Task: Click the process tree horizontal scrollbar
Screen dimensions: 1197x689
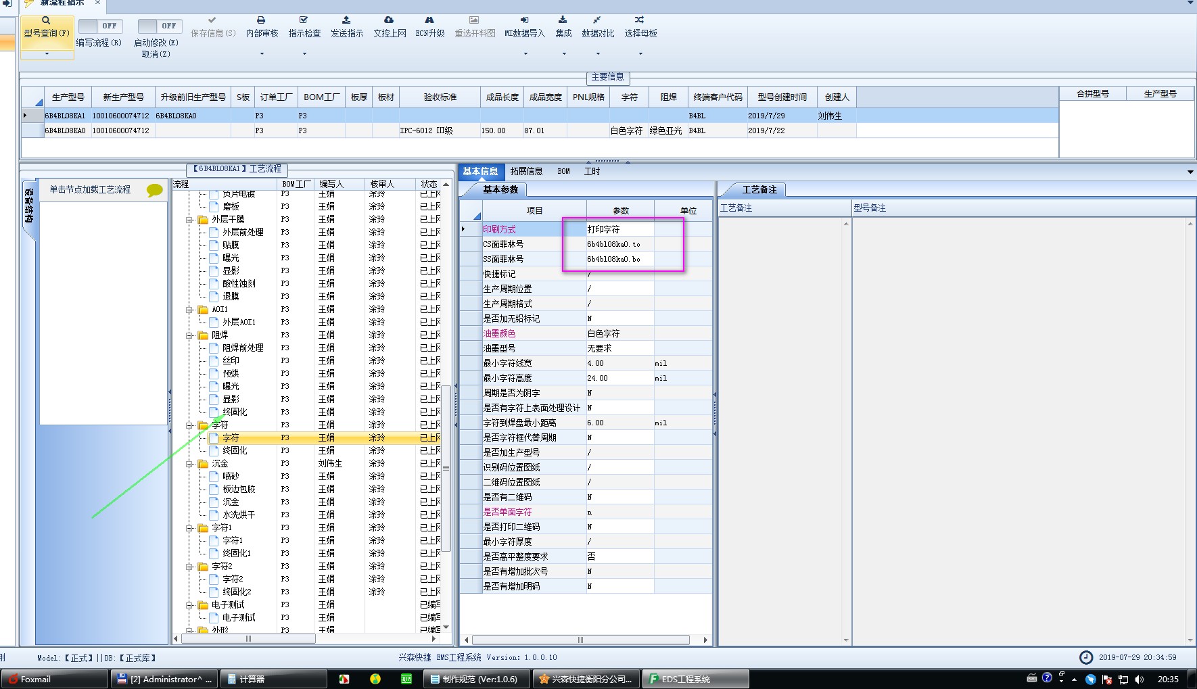Action: [x=248, y=638]
